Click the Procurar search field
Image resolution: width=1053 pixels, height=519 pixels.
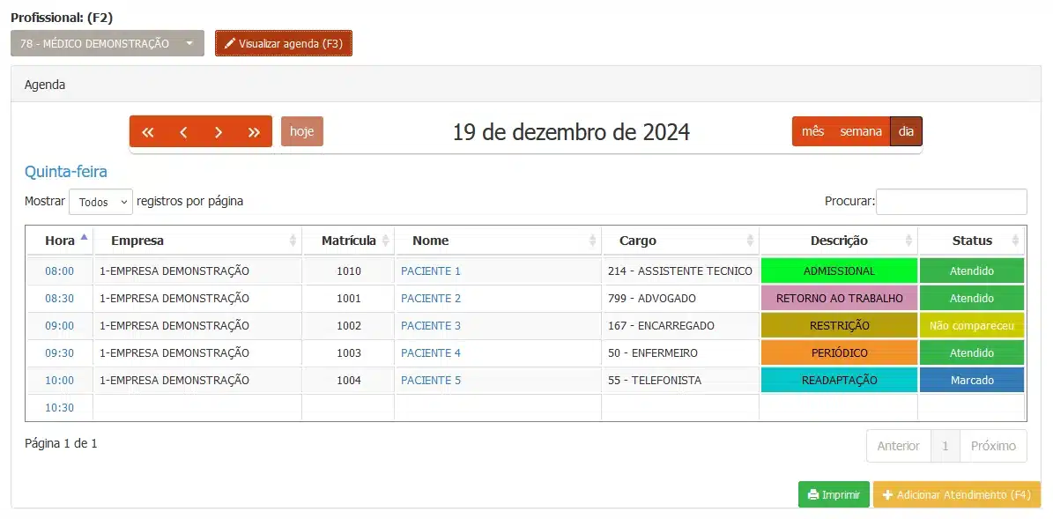[x=952, y=202]
